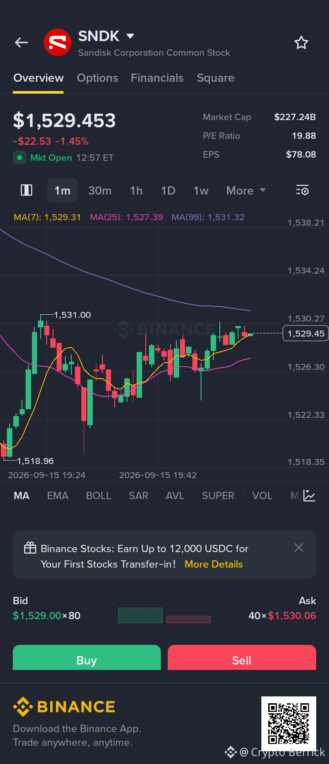Expand the SNDK ticker dropdown arrow
Image resolution: width=329 pixels, height=764 pixels.
[x=130, y=36]
